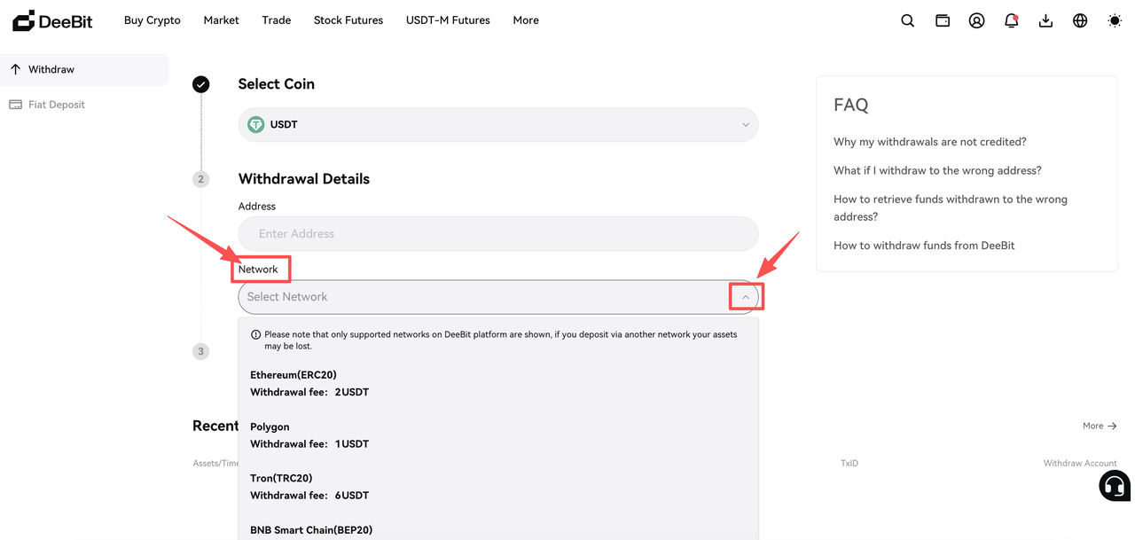Click the 'Withdrawal fee: 6USDT' text

(309, 496)
